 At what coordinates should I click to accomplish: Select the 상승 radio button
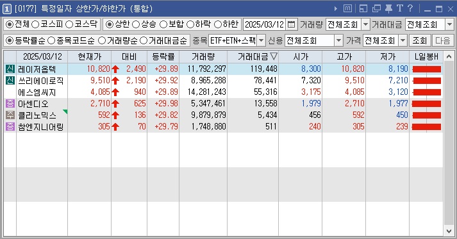pos(136,24)
